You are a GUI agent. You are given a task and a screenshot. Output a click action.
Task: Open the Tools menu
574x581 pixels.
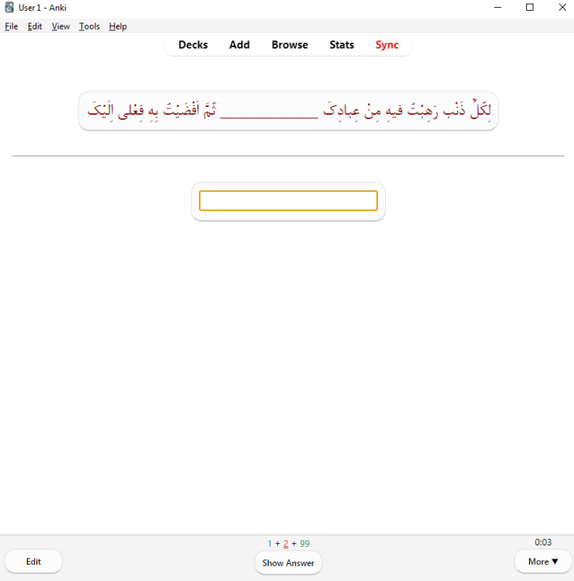coord(89,26)
